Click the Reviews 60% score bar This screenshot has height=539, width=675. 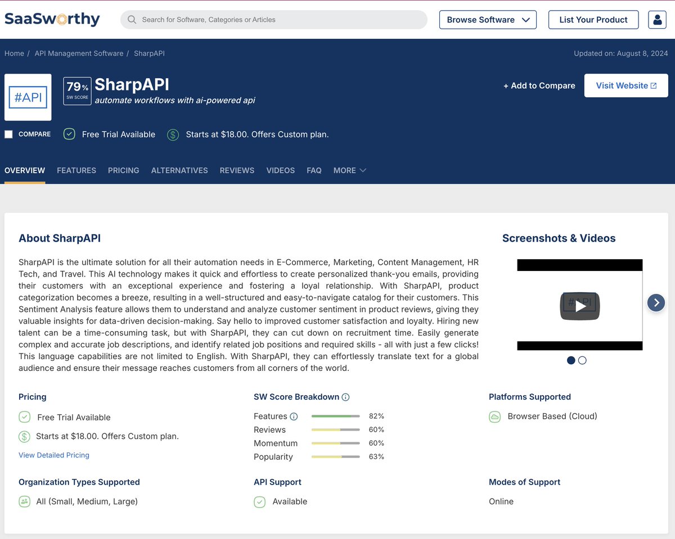pyautogui.click(x=335, y=430)
